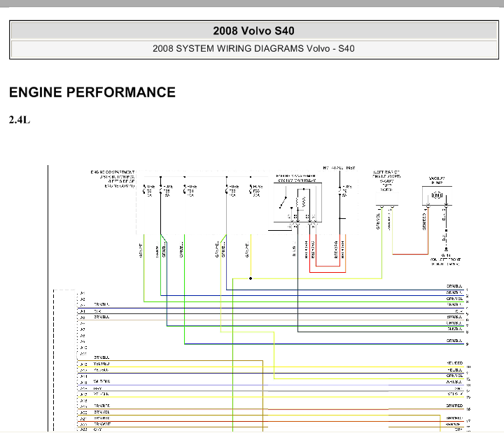Click the "2.4L" engine size heading
The image size is (504, 433).
click(20, 120)
